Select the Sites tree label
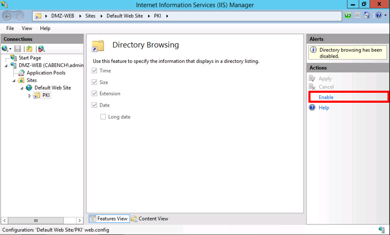The image size is (390, 235). pos(32,80)
